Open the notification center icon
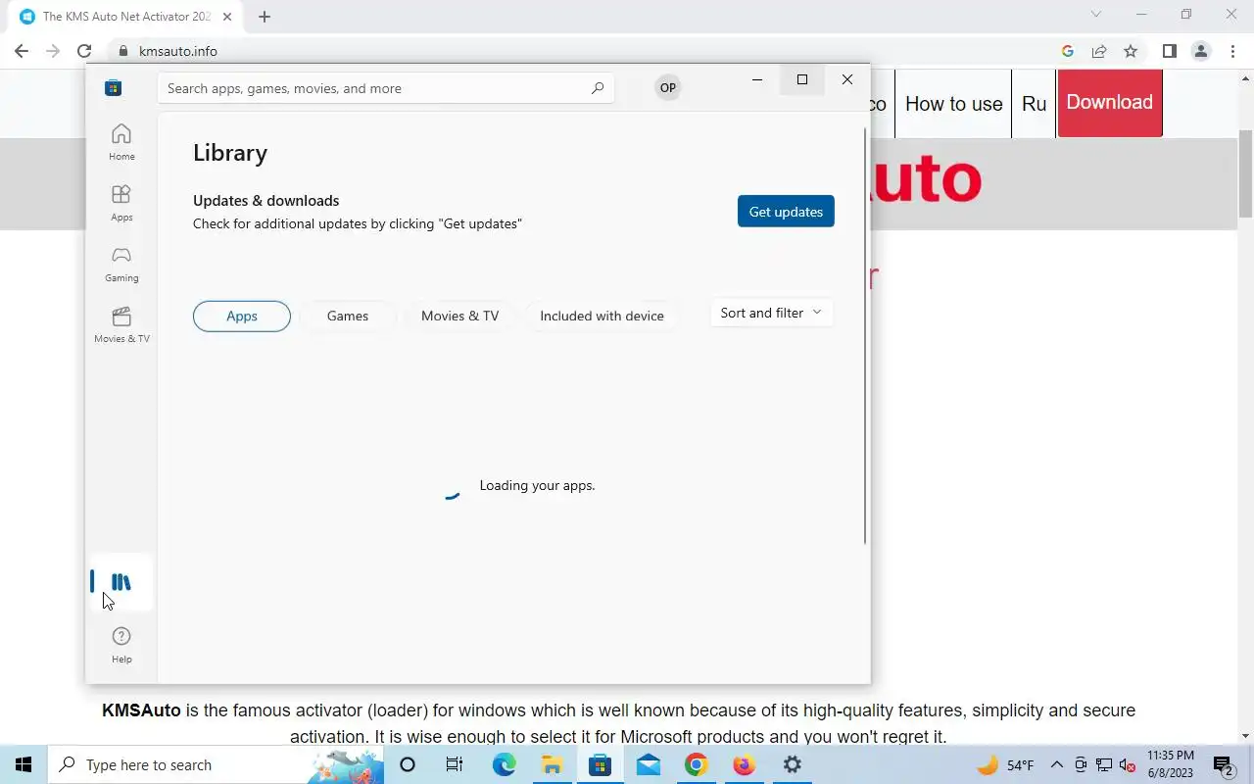 [x=1223, y=764]
